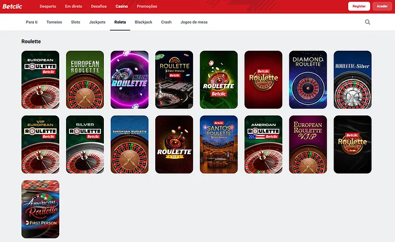Launch American Roulette First Person game

click(40, 209)
